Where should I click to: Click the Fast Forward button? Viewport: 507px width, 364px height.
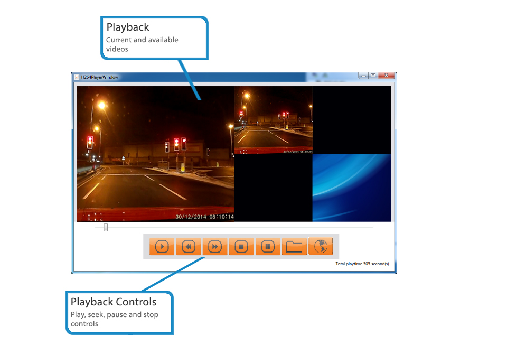click(214, 247)
